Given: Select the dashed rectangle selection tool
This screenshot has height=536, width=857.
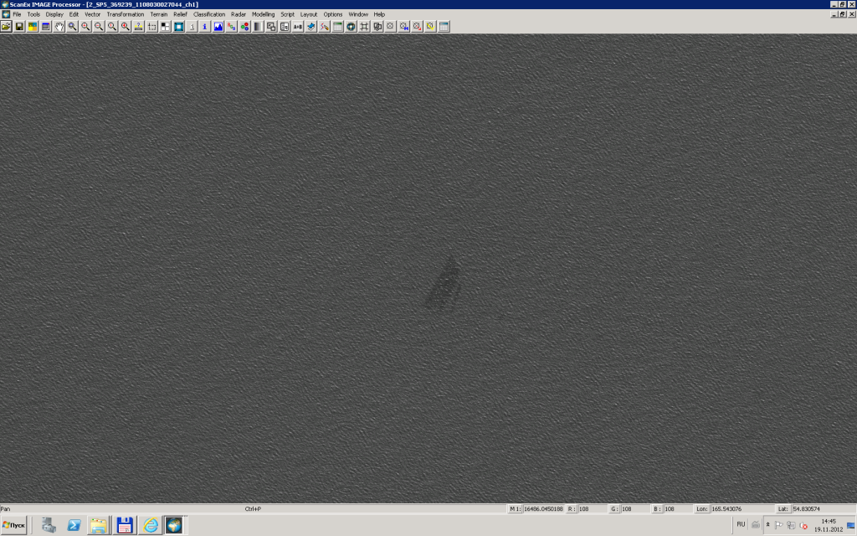Looking at the screenshot, I should coord(151,27).
